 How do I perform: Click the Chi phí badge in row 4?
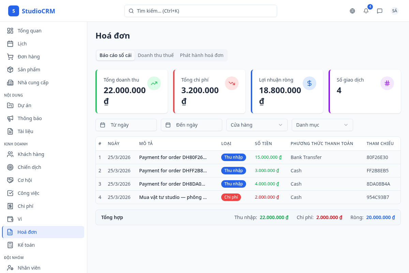(x=231, y=197)
